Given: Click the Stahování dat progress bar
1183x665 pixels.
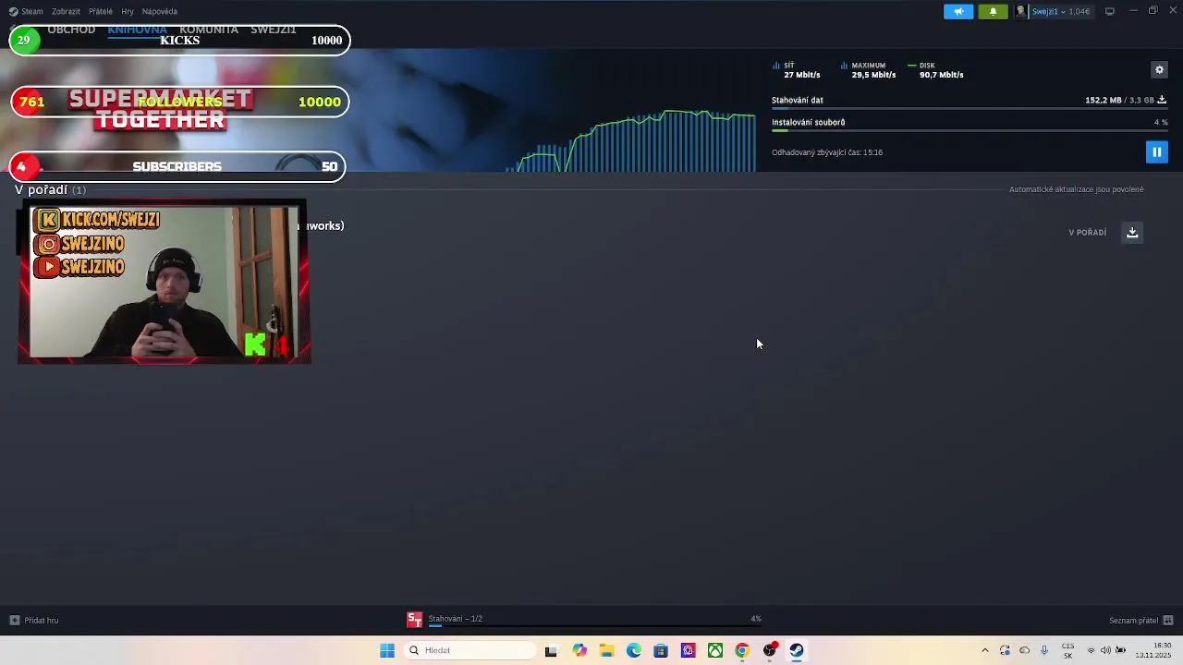Looking at the screenshot, I should 970,108.
